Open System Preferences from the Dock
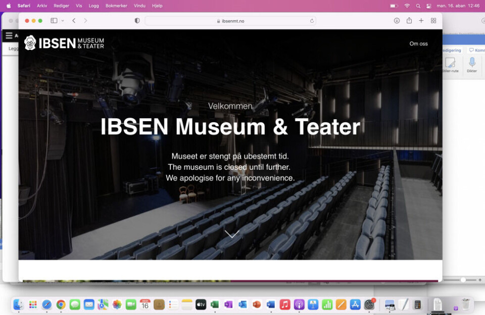 (369, 304)
